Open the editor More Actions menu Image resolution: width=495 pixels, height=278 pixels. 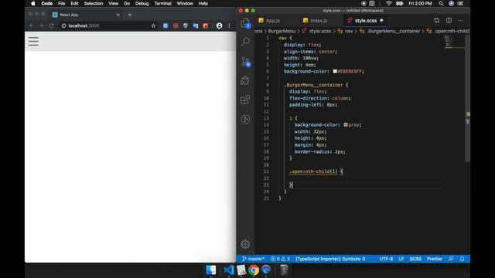coord(461,21)
